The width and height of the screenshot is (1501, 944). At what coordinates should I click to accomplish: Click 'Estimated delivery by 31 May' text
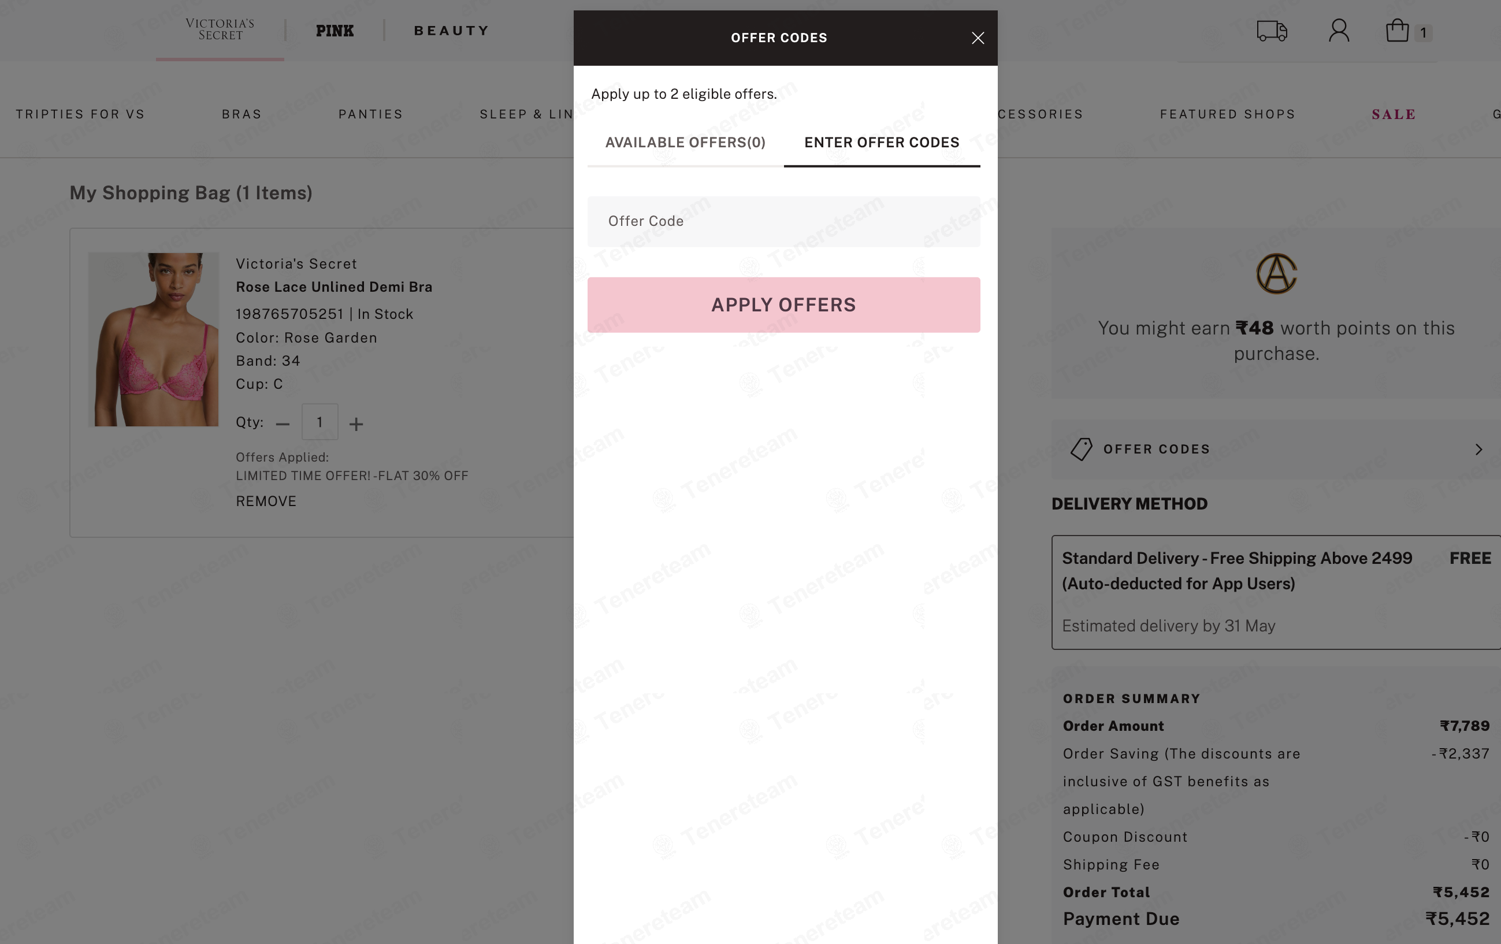(1168, 626)
